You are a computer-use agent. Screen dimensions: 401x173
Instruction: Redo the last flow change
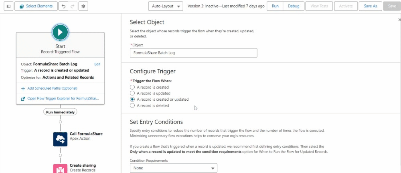[x=72, y=6]
